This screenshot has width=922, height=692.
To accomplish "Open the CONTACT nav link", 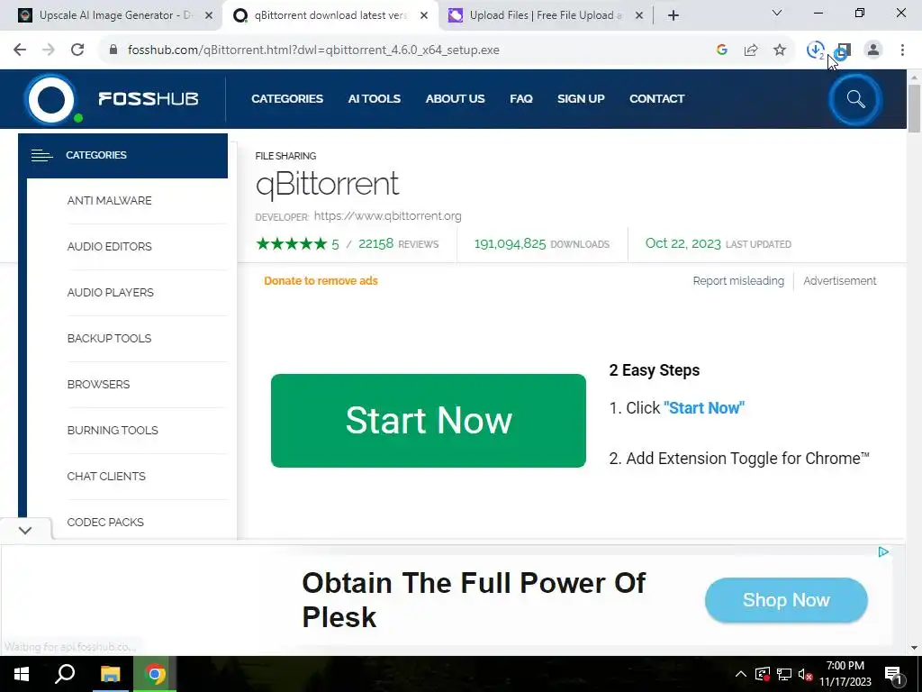I will pyautogui.click(x=656, y=99).
